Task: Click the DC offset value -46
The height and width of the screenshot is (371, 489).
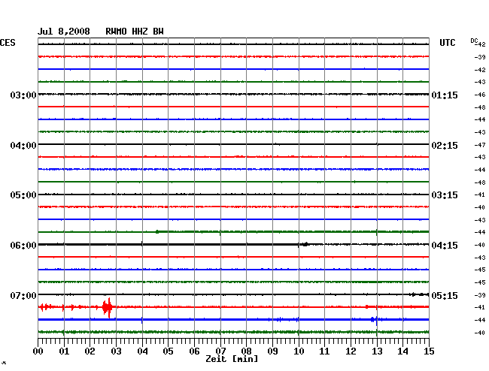Action: pos(480,95)
